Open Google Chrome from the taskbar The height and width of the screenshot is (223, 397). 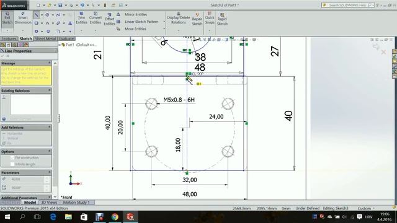(x=115, y=217)
